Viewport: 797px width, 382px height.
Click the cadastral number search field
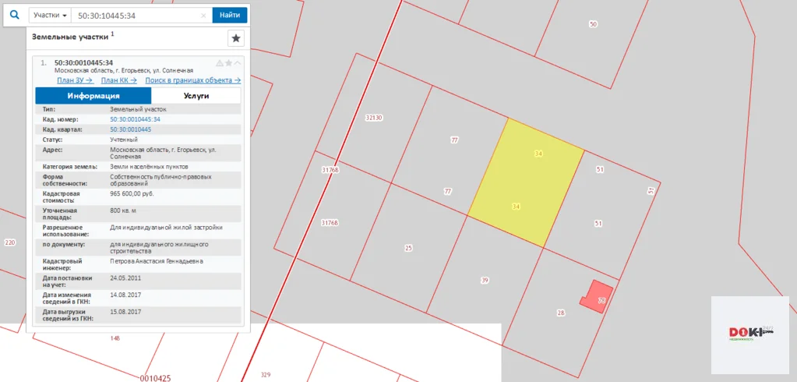pyautogui.click(x=136, y=15)
